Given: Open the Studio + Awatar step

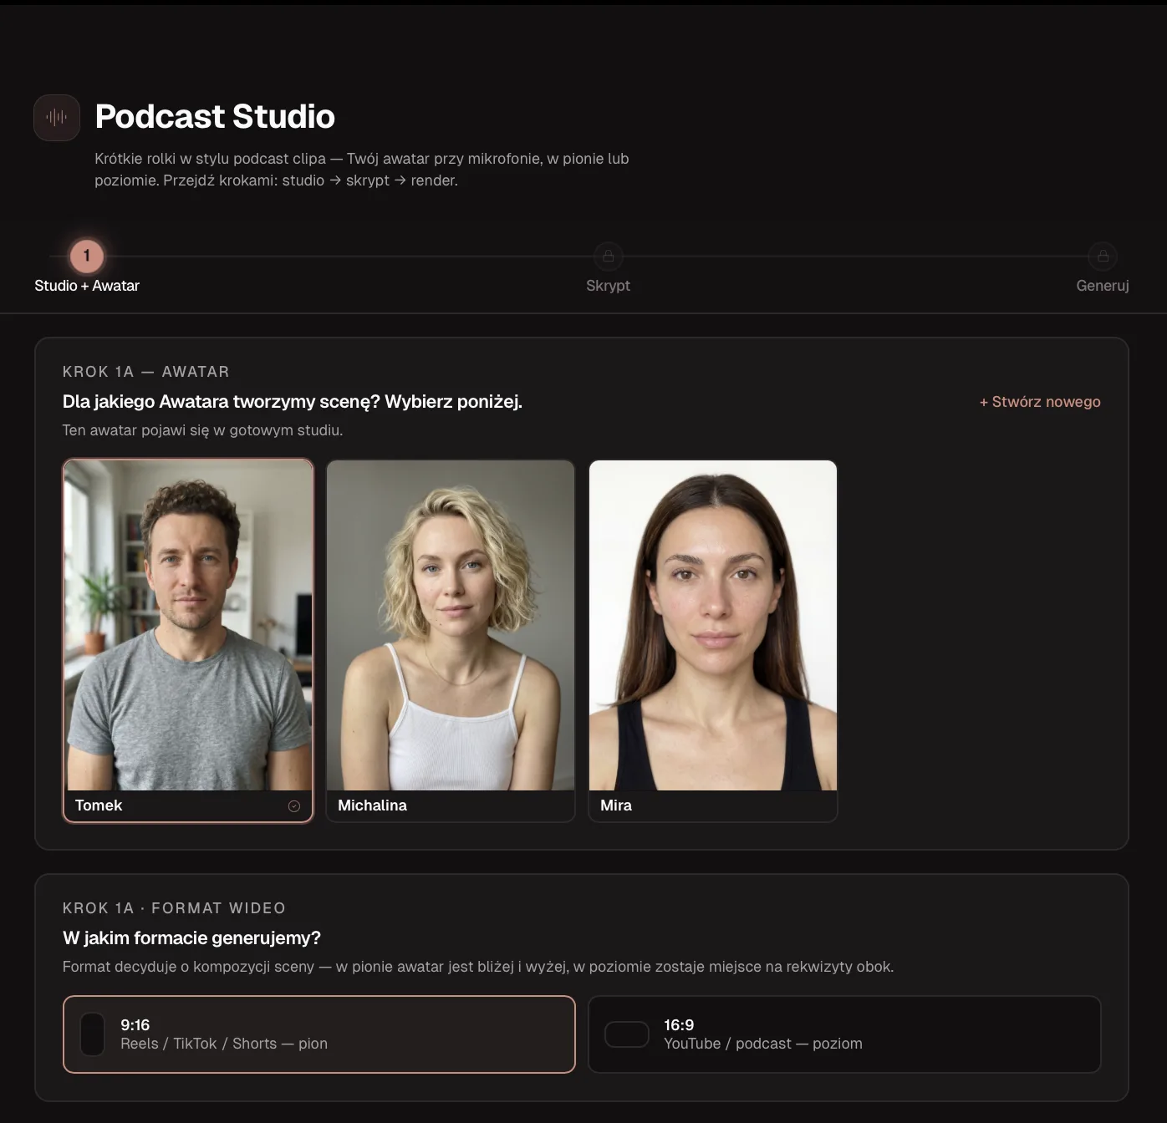Looking at the screenshot, I should [87, 286].
